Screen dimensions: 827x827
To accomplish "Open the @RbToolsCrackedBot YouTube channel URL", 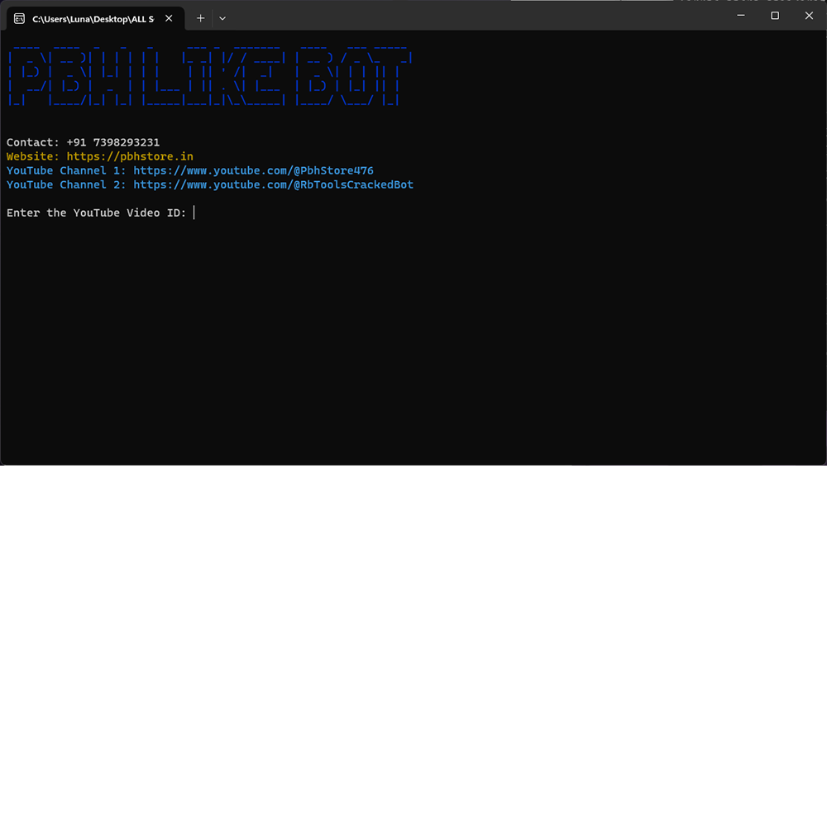I will 273,184.
